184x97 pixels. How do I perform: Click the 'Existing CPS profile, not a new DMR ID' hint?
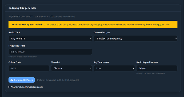[x=151, y=73]
